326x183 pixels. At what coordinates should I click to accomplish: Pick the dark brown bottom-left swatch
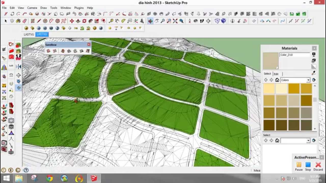pos(269,125)
